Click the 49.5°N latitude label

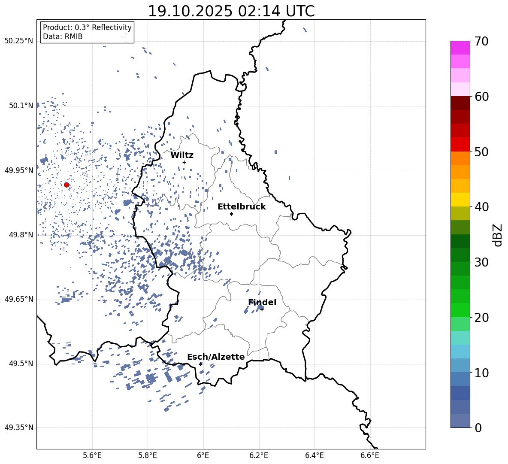pos(21,364)
